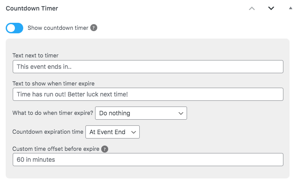297x185 pixels.
Task: Click the arrow inside the Do nothing selector
Action: [181, 114]
